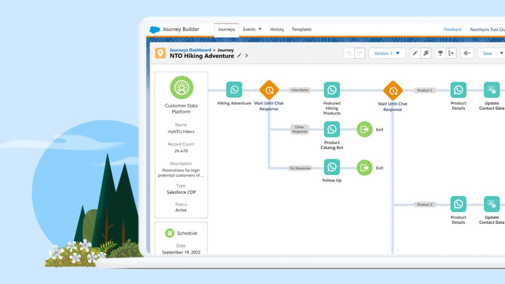505x284 pixels.
Task: Click the undo arrow in the toolbar
Action: point(349,53)
